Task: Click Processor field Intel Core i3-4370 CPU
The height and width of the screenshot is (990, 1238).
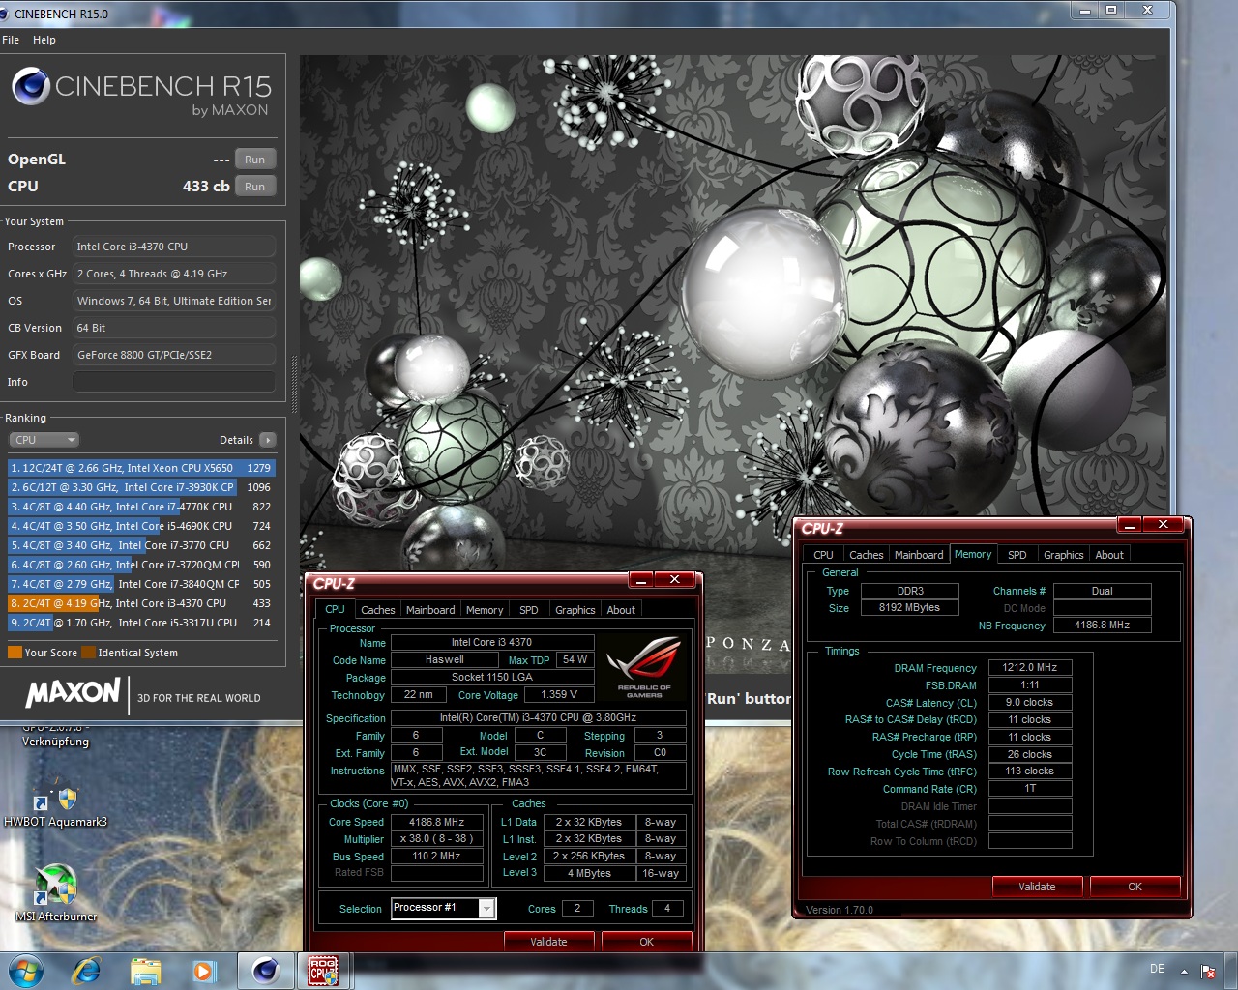Action: (x=174, y=247)
